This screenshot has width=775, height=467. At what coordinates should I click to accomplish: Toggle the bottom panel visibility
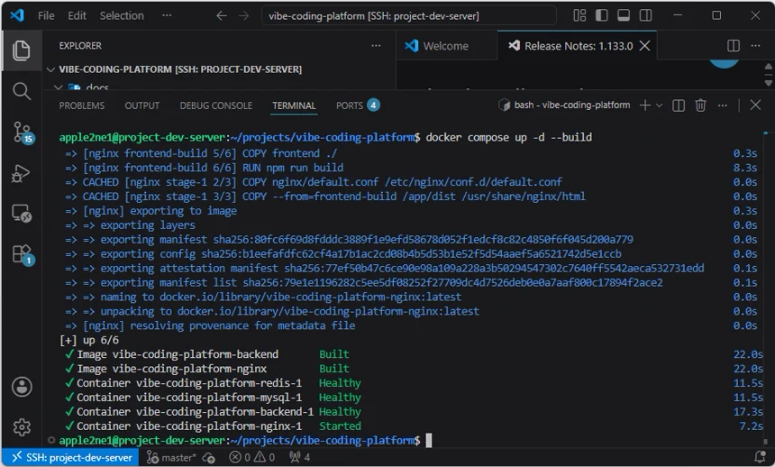(624, 15)
